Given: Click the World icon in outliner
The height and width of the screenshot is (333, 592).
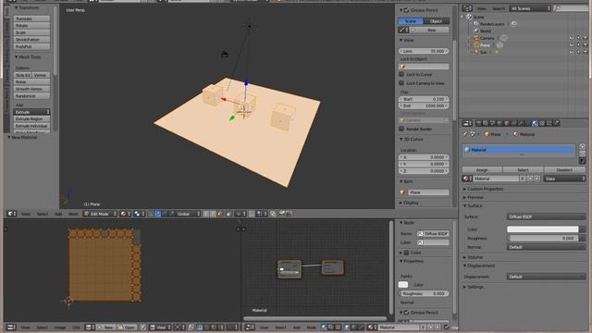Looking at the screenshot, I should pyautogui.click(x=476, y=31).
